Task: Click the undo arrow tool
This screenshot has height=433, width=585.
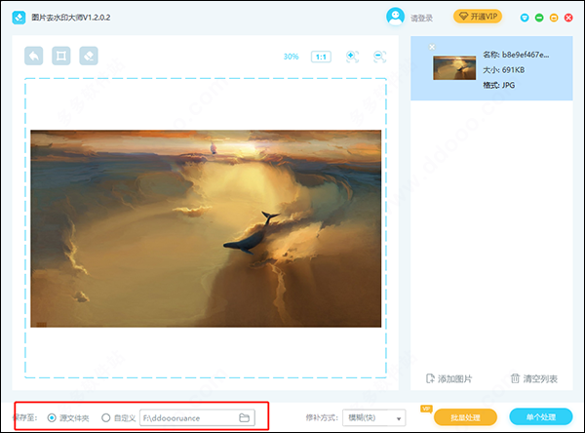Action: click(x=34, y=56)
